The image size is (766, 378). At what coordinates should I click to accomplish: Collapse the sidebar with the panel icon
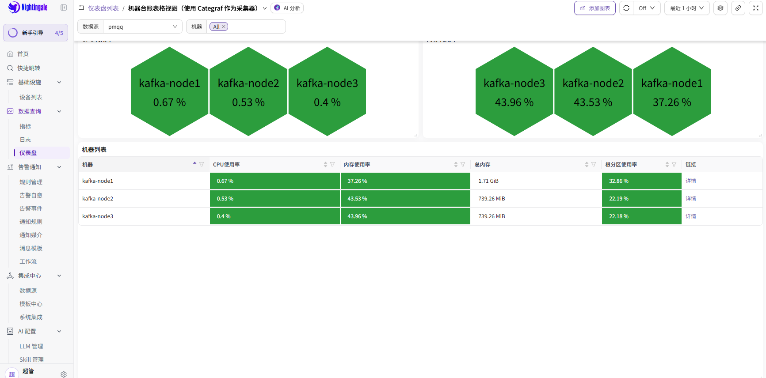point(64,8)
